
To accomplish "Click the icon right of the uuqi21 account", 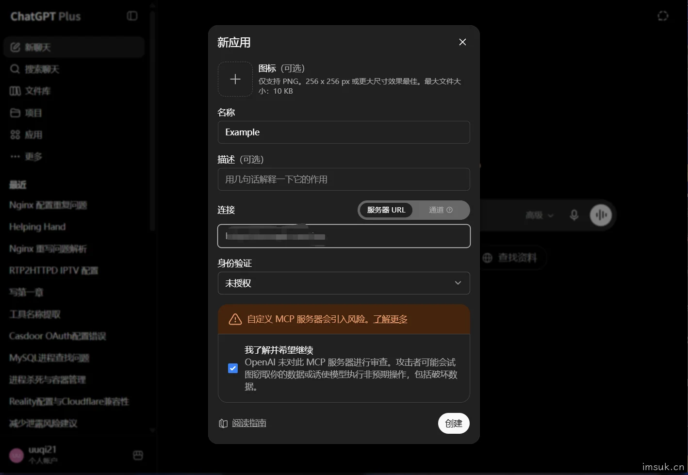I will 138,455.
